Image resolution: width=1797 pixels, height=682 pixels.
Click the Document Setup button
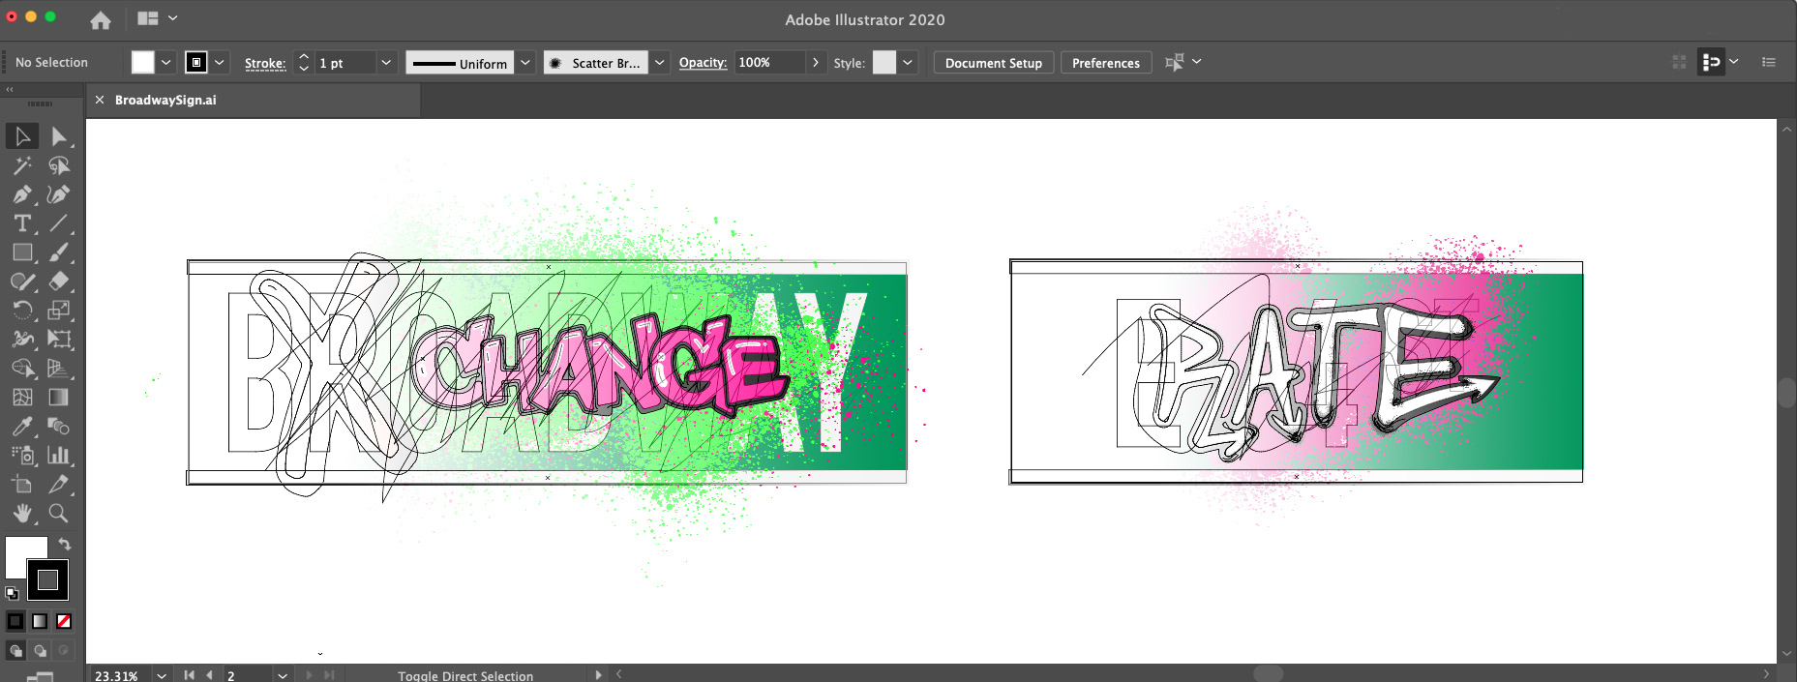point(994,63)
